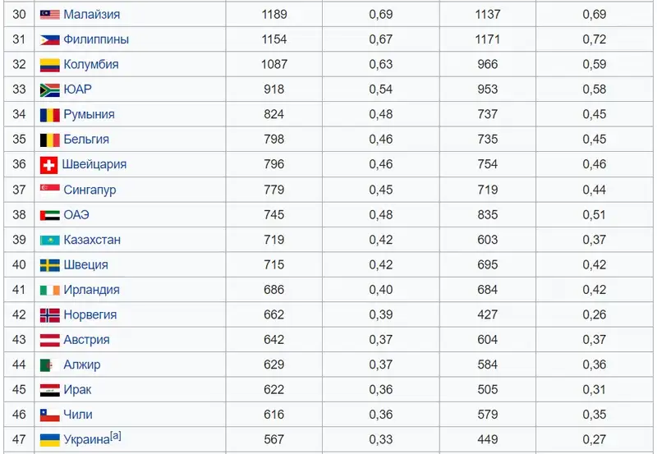Open the Ирак link
Screen dimensions: 657x454
tap(79, 390)
